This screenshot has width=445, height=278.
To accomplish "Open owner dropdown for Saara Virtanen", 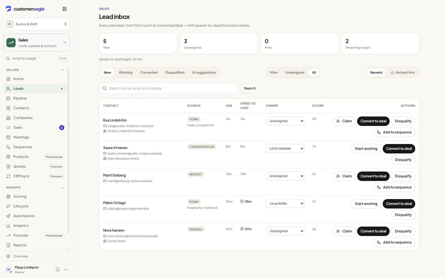I will point(285,148).
